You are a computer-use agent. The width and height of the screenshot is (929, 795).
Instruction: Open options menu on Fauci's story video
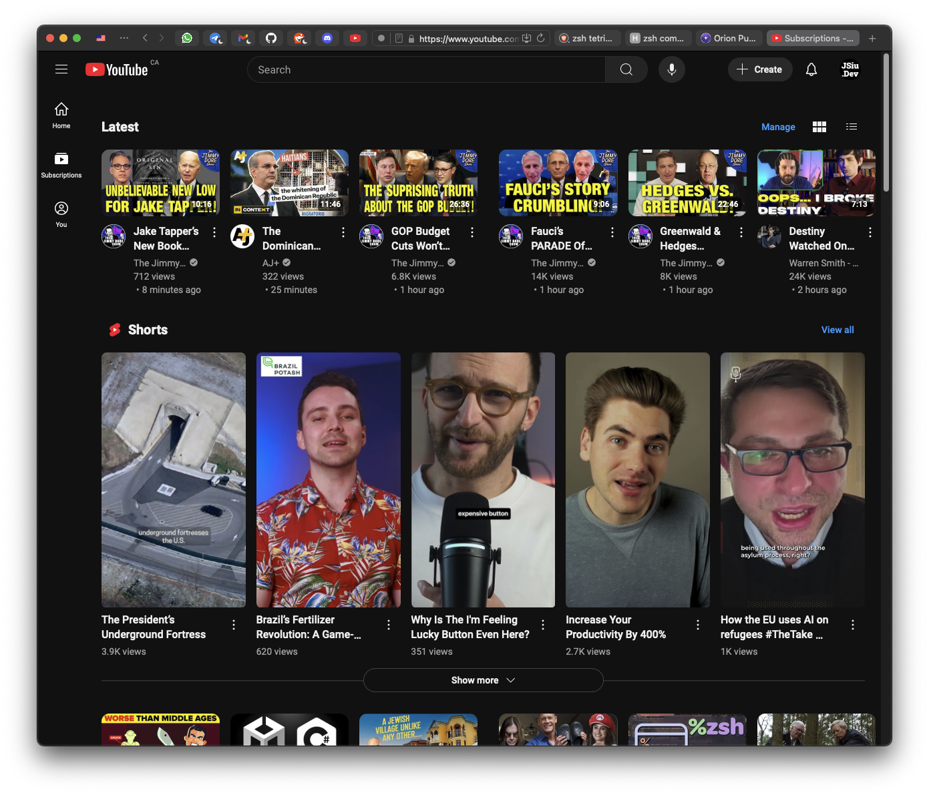point(612,232)
